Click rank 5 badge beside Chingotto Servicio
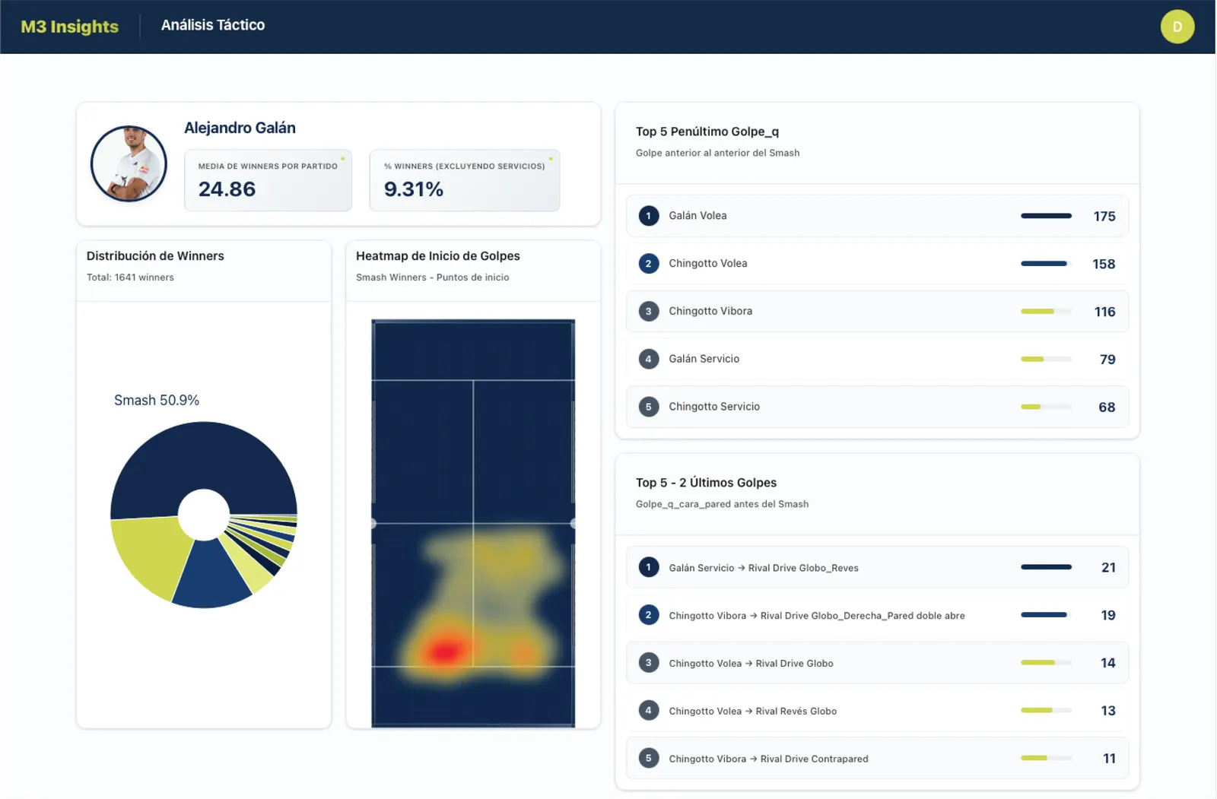The width and height of the screenshot is (1217, 799). (x=648, y=407)
